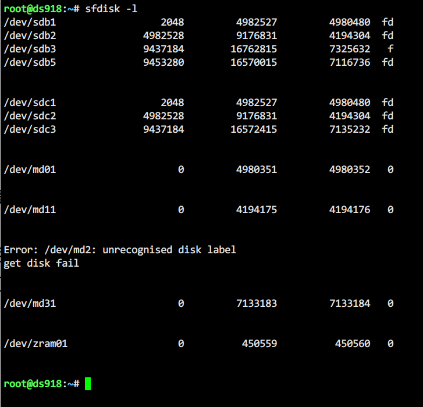Click the green cursor block at the last prompt
The height and width of the screenshot is (407, 423).
coord(88,384)
